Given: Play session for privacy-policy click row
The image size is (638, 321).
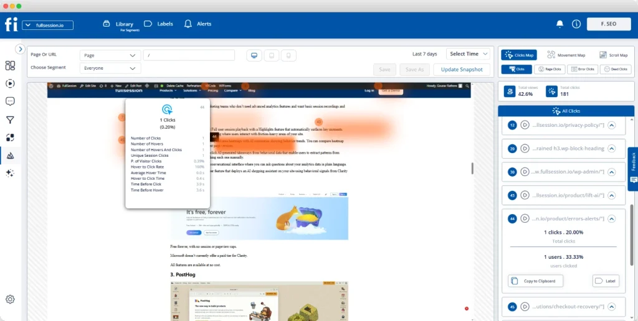Looking at the screenshot, I should pos(525,125).
